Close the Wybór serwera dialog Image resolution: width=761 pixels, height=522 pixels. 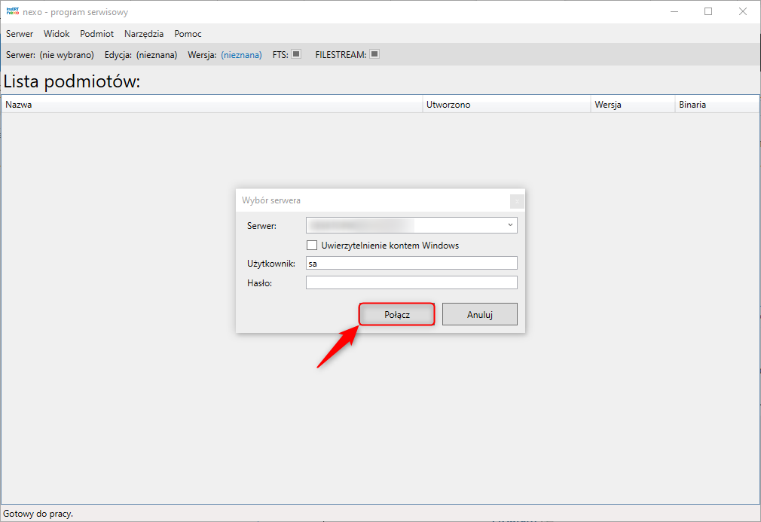pyautogui.click(x=517, y=201)
